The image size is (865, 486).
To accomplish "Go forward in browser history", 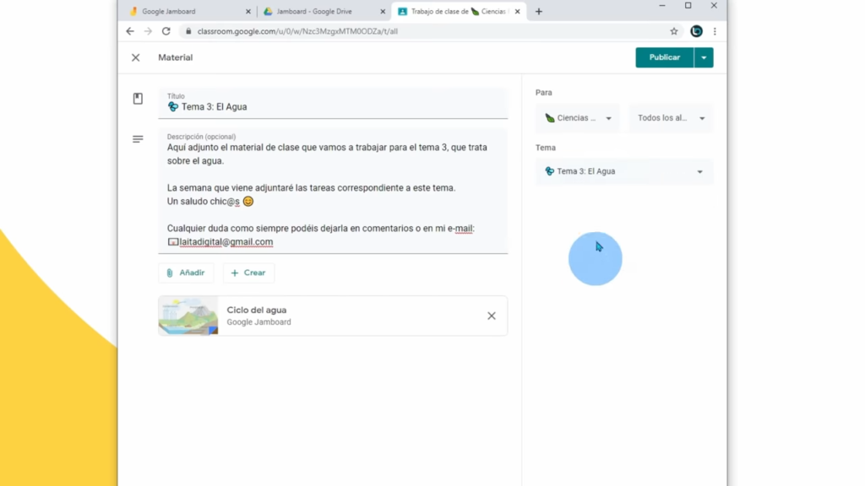I will tap(148, 31).
